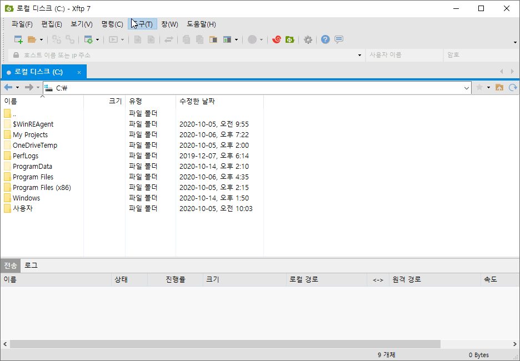Open the 보기(V) menu
Screen dimensions: 520x361
(82, 24)
